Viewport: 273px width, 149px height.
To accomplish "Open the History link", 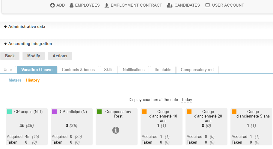I will tap(33, 80).
